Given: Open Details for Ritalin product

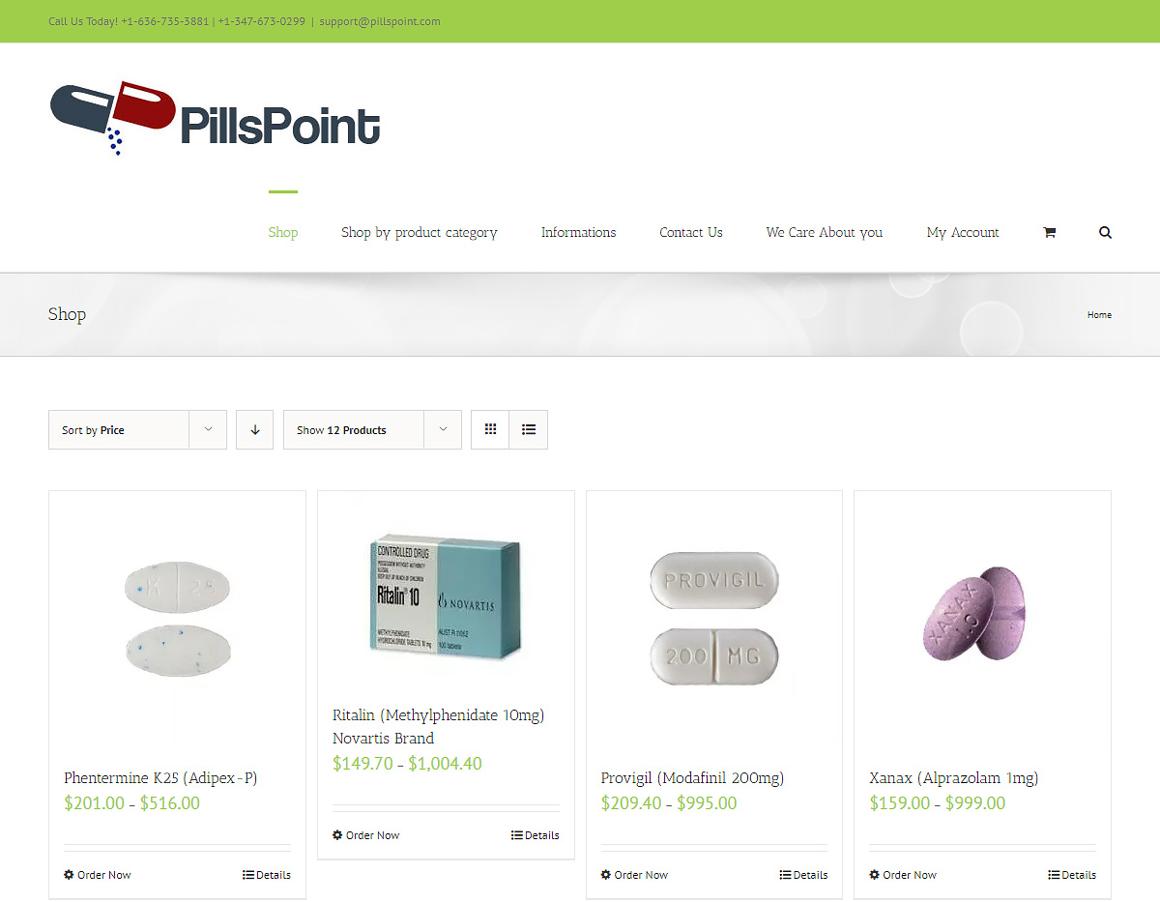Looking at the screenshot, I should [536, 835].
